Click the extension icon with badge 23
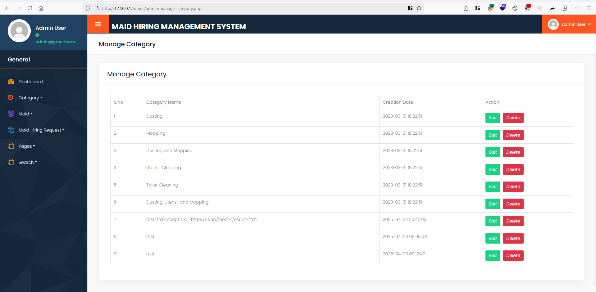This screenshot has width=596, height=292. coord(503,8)
